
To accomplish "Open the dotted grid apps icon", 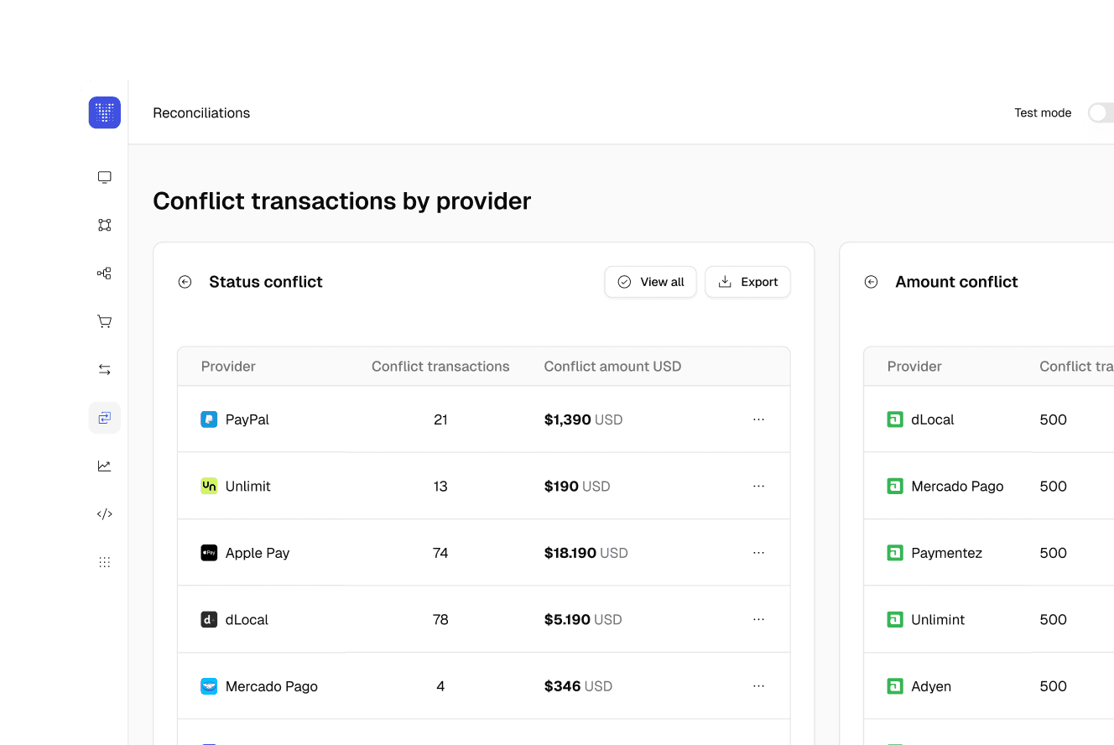I will pyautogui.click(x=105, y=562).
